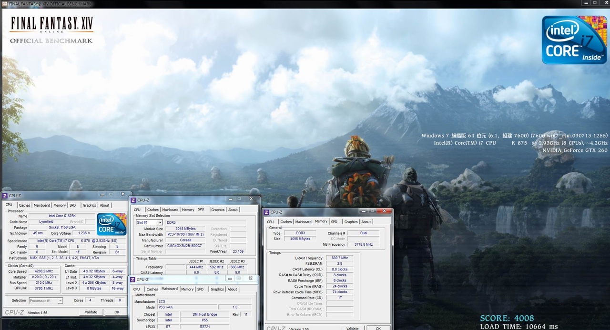The image size is (610, 330).
Task: Go to About tab in the CPU-Z Memory window
Action: point(366,221)
